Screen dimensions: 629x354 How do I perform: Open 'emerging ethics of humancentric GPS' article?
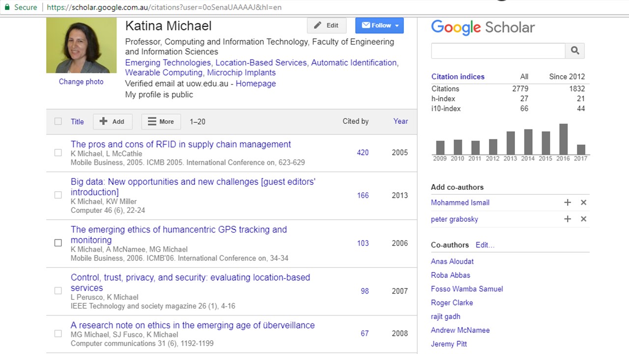[179, 235]
